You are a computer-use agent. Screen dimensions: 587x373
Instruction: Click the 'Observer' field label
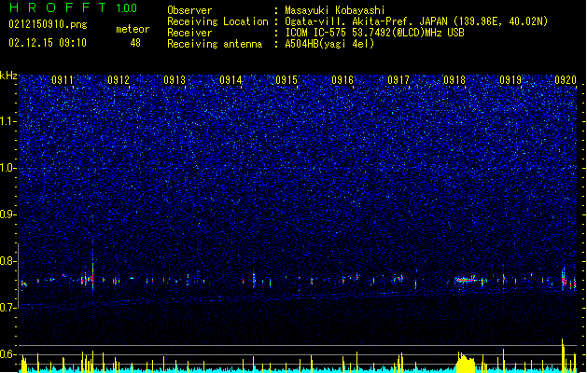click(x=189, y=10)
